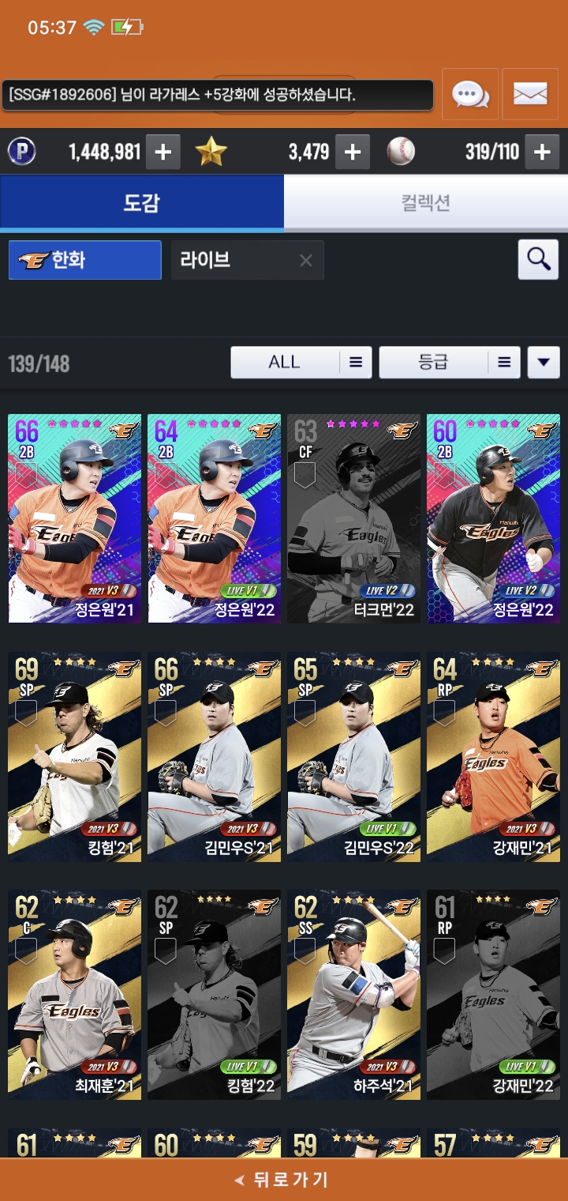
Task: Remove the 라이브 filter with the X
Action: (306, 260)
